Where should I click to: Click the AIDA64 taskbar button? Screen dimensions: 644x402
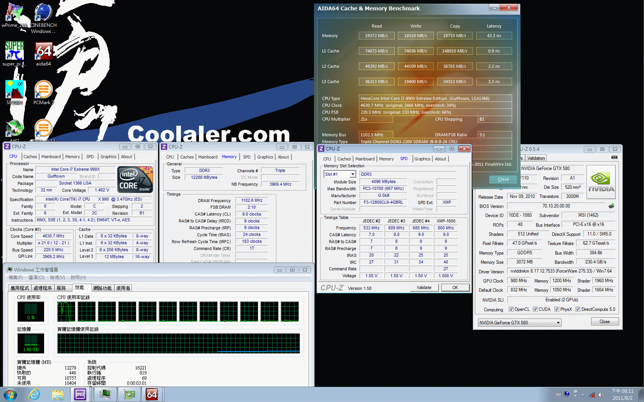click(152, 394)
